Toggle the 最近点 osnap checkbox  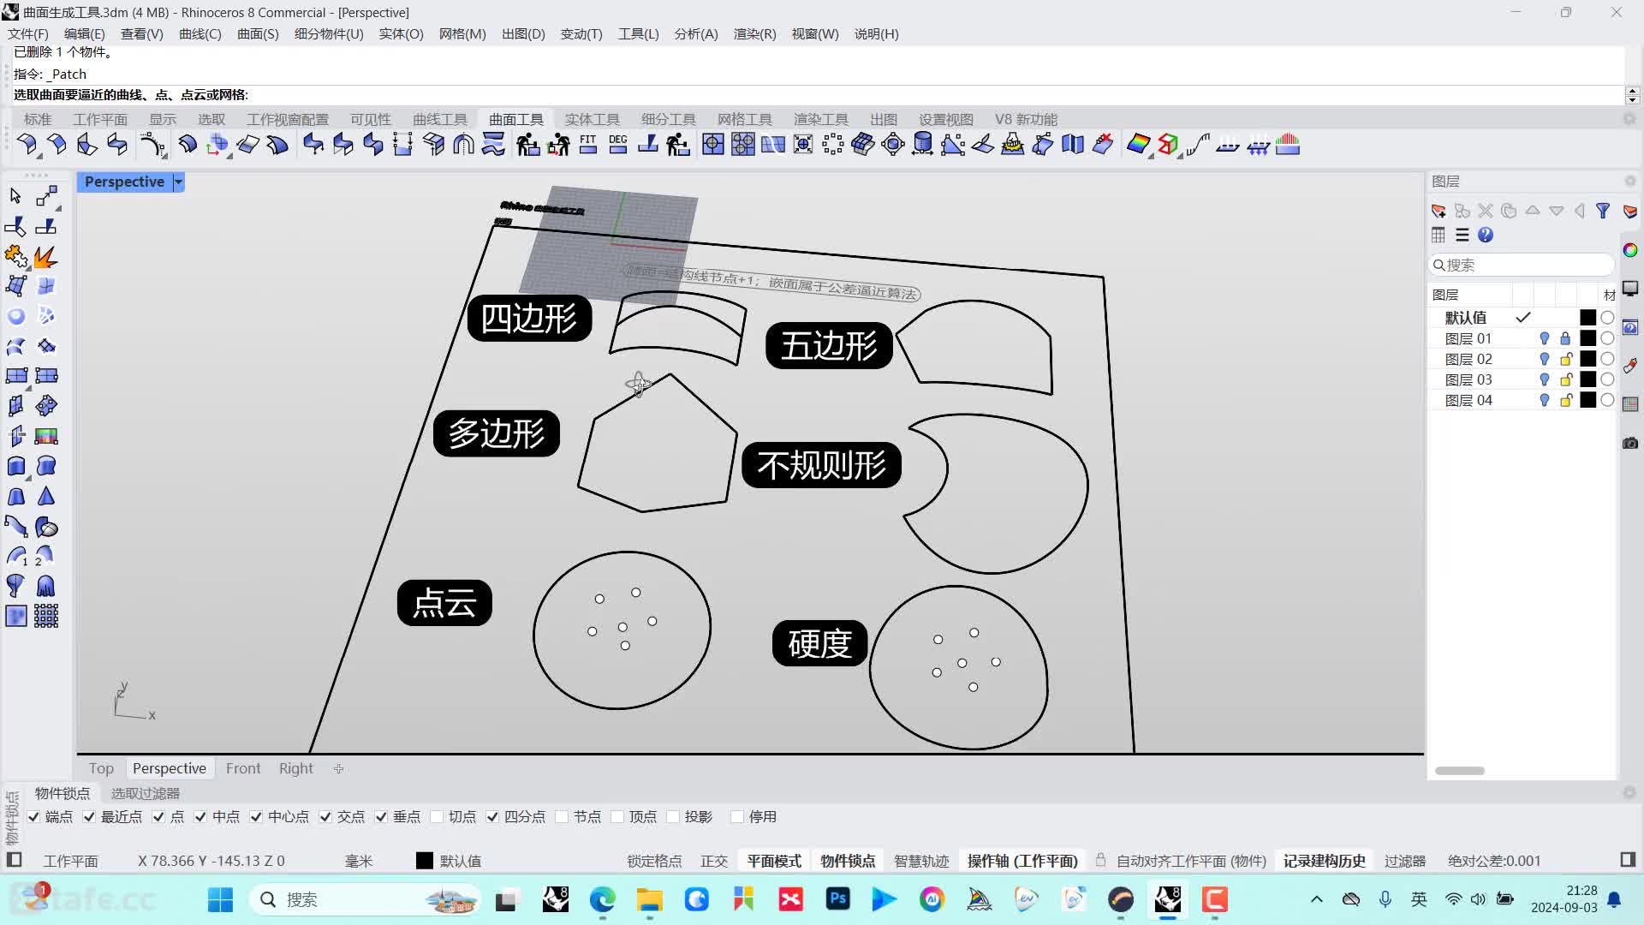click(x=89, y=817)
